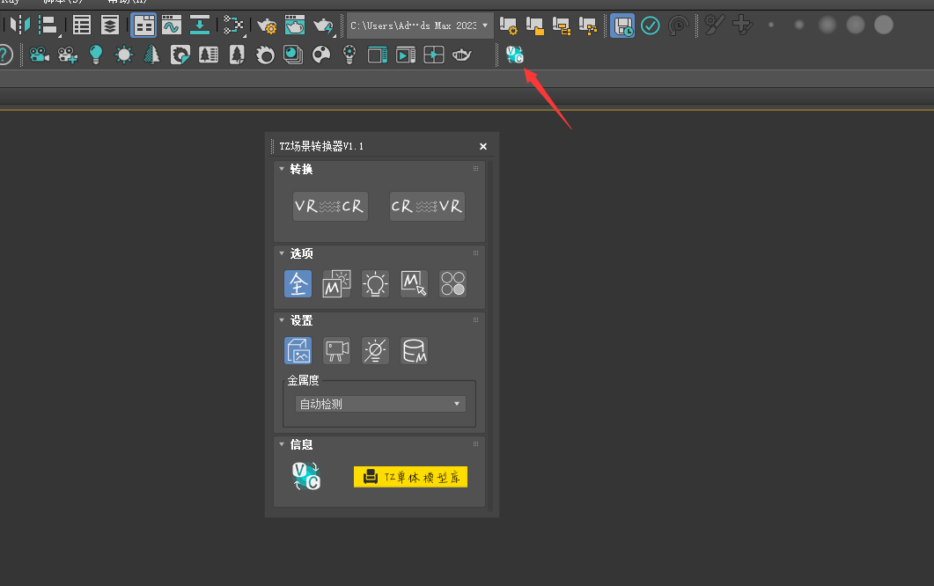Collapse the 选项 rollout
The width and height of the screenshot is (934, 586).
[282, 253]
